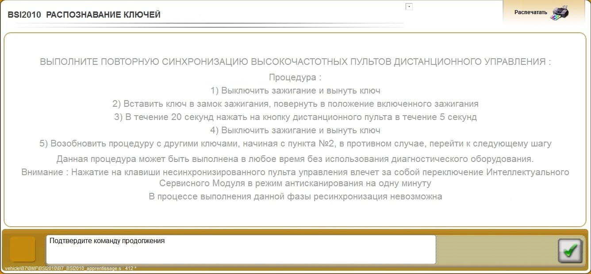The height and width of the screenshot is (274, 591).
Task: Click step '1) Выключить зажигание и вынуть ключ'
Action: (295, 91)
